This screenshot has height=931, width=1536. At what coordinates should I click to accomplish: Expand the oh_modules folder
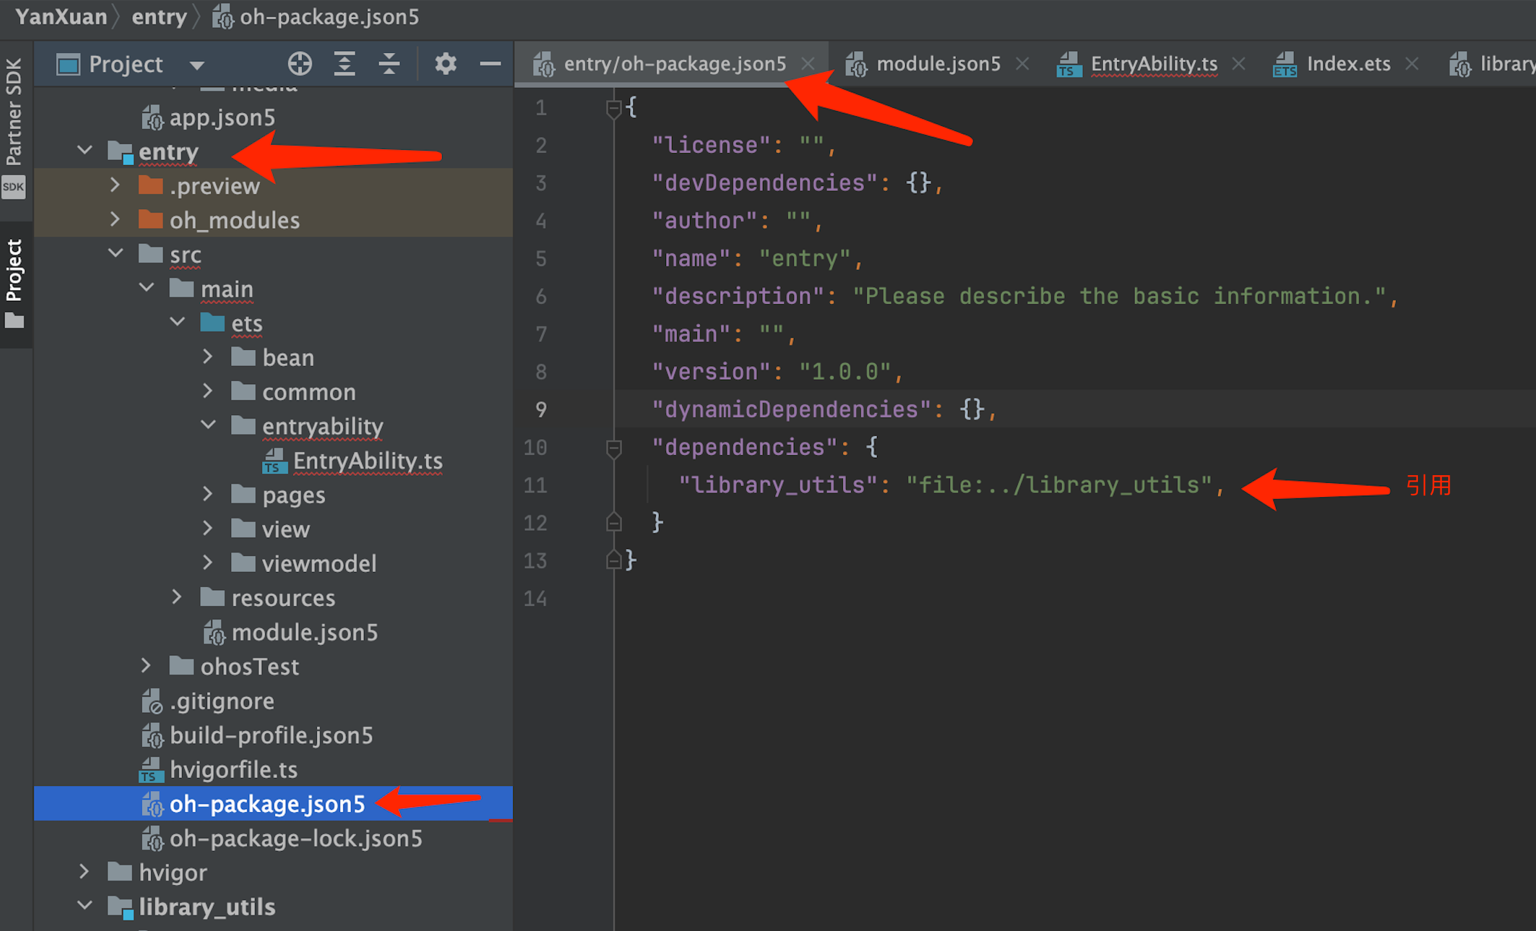coord(115,220)
